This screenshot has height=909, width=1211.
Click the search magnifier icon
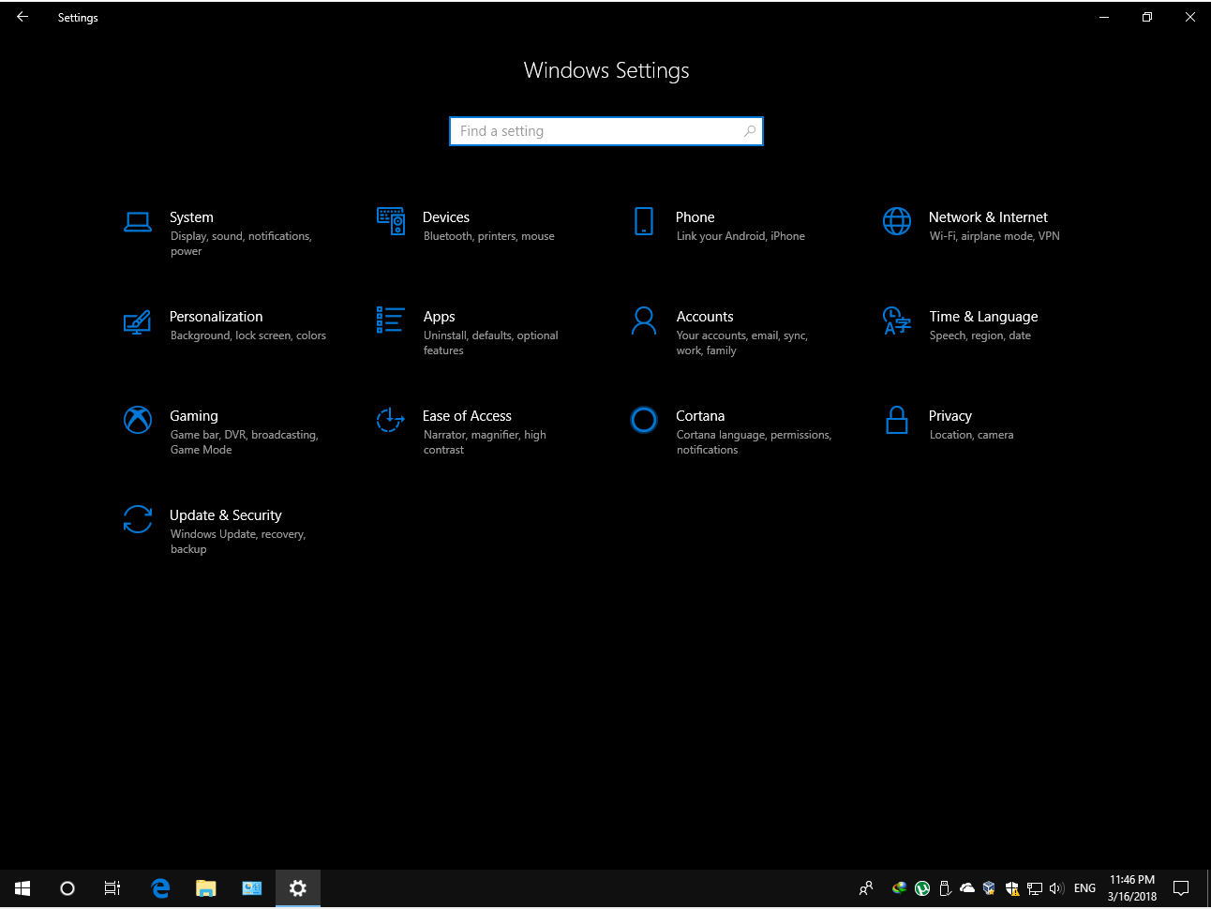click(x=750, y=131)
